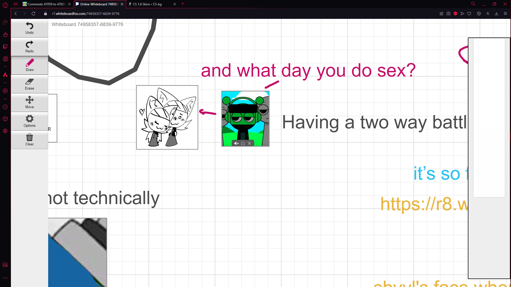Take a page snapshot with the camera icon
Viewport: 511px width, 287px height.
[449, 14]
